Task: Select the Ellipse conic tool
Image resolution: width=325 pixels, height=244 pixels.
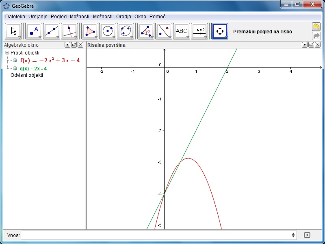Action: [x=126, y=31]
